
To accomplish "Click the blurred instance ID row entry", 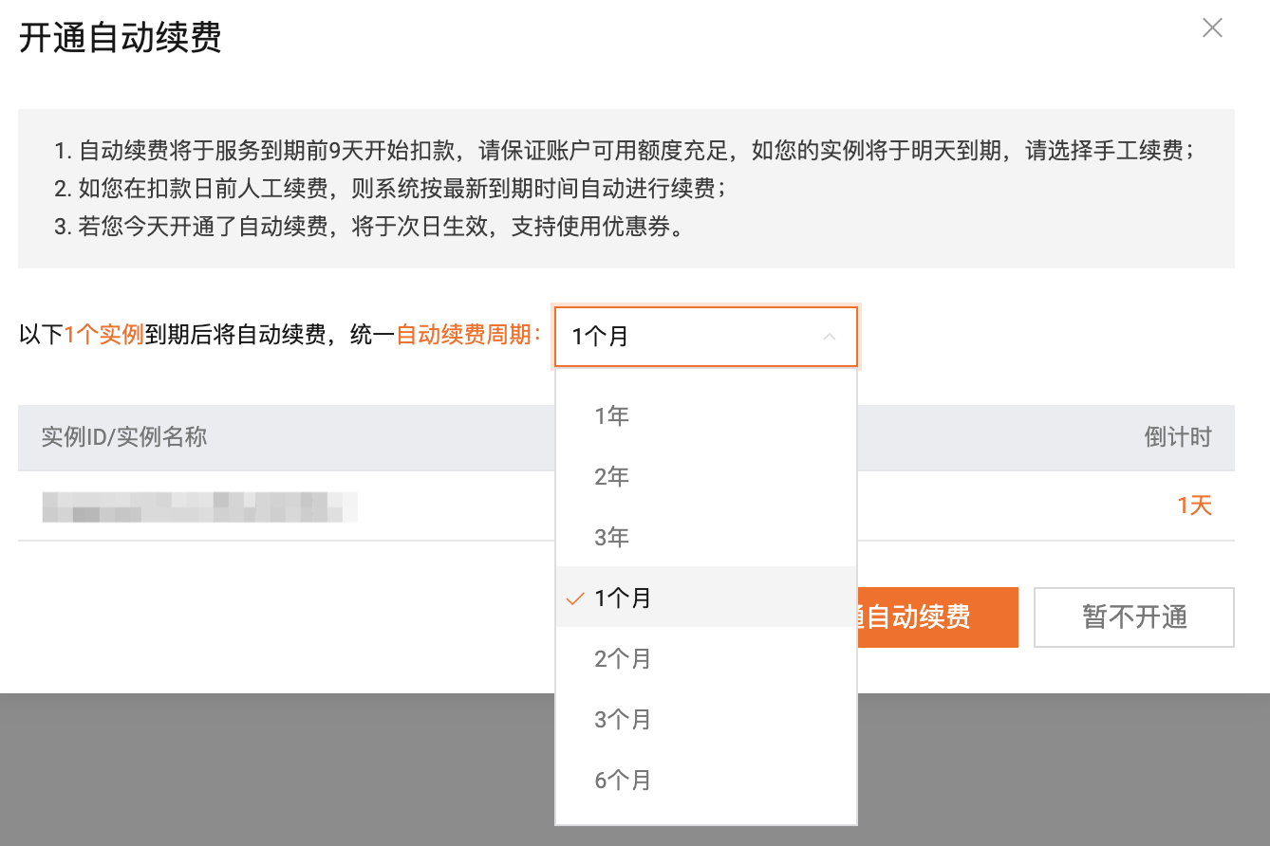I will pos(199,506).
